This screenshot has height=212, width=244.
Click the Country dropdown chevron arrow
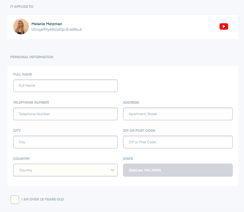point(113,170)
